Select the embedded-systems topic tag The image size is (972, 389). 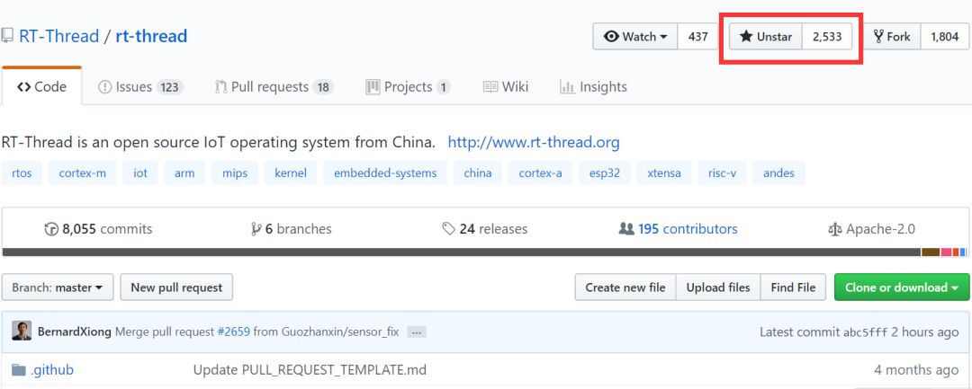(x=385, y=172)
